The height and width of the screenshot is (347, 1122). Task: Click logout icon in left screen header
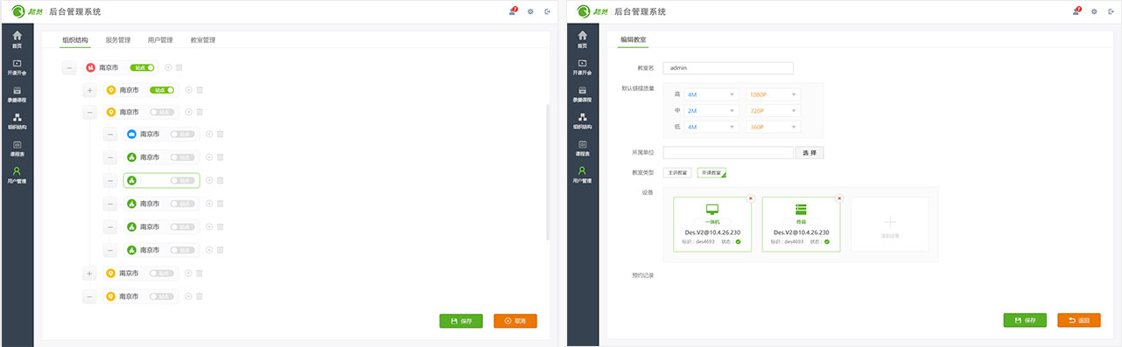[x=548, y=11]
